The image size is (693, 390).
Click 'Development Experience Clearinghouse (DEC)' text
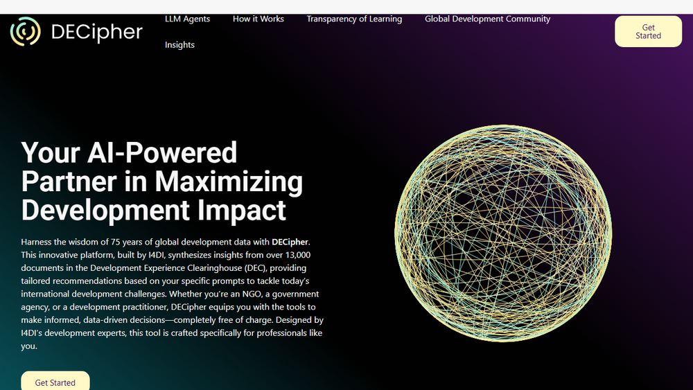(178, 268)
